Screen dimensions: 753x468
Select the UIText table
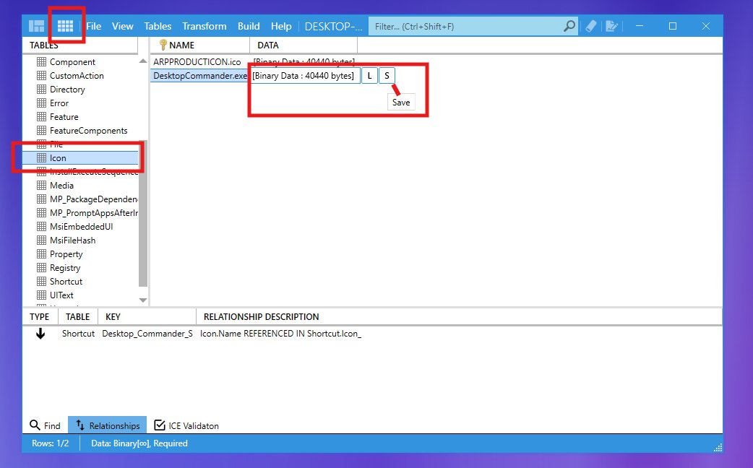click(x=61, y=295)
